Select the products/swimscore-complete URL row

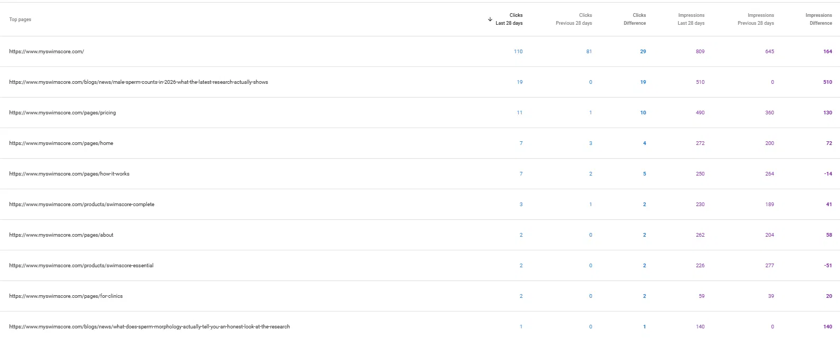[x=420, y=205]
